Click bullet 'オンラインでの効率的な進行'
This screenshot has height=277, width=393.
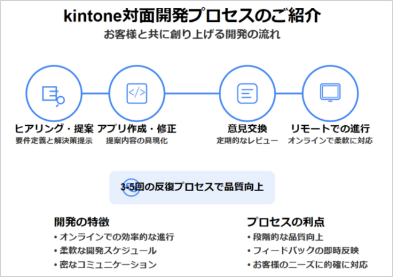tap(114, 237)
